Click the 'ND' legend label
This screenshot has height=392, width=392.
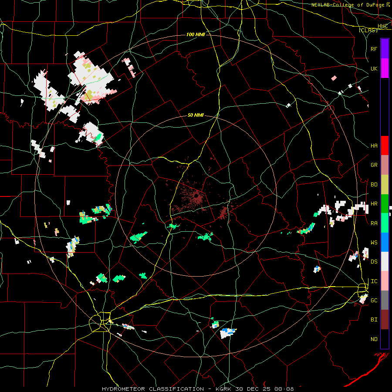pos(374,339)
